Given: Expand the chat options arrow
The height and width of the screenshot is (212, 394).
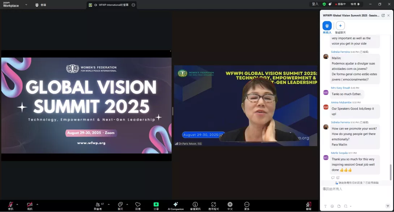Looking at the screenshot, I should coord(127,204).
